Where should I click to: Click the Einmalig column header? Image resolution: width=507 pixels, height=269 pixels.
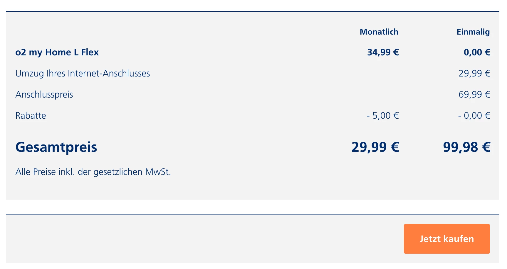click(473, 32)
